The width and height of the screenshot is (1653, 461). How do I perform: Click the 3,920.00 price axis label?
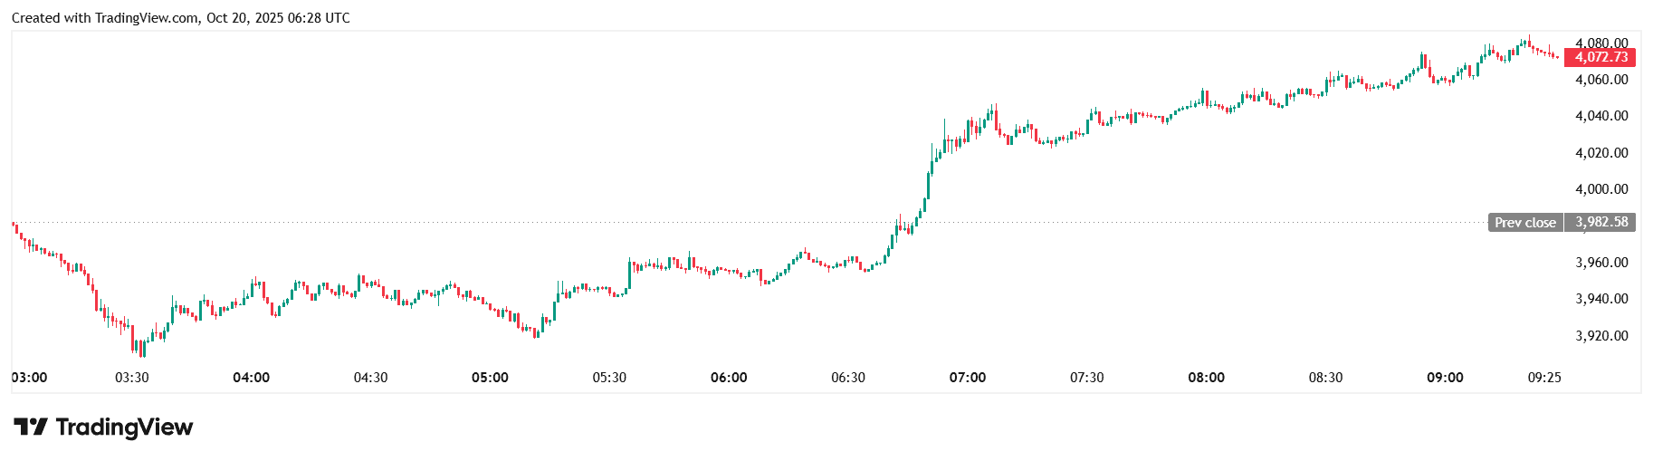[1601, 336]
